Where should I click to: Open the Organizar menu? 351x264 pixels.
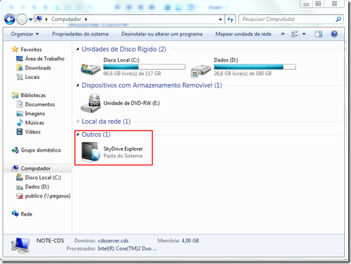click(x=24, y=34)
